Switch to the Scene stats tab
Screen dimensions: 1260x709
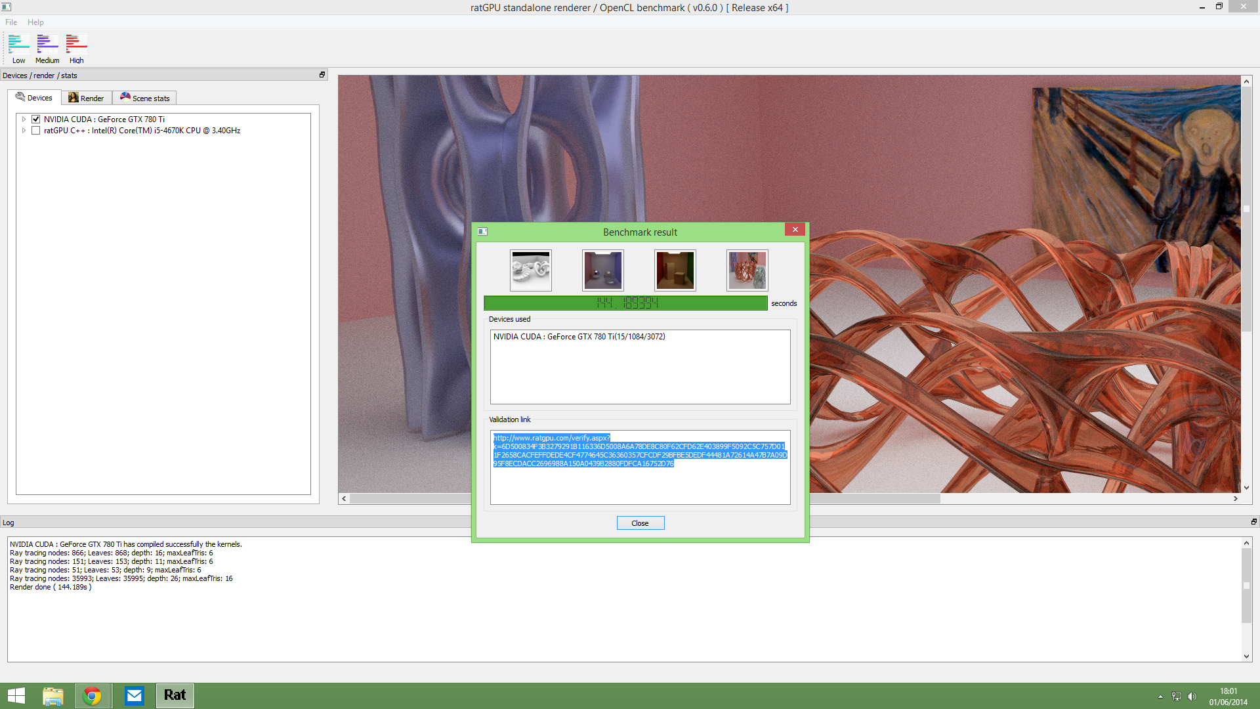144,98
